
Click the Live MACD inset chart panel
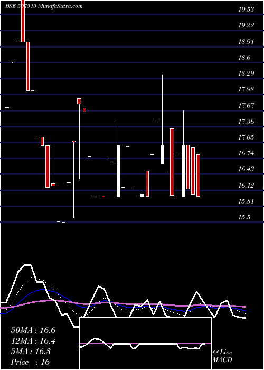[x=145, y=344]
